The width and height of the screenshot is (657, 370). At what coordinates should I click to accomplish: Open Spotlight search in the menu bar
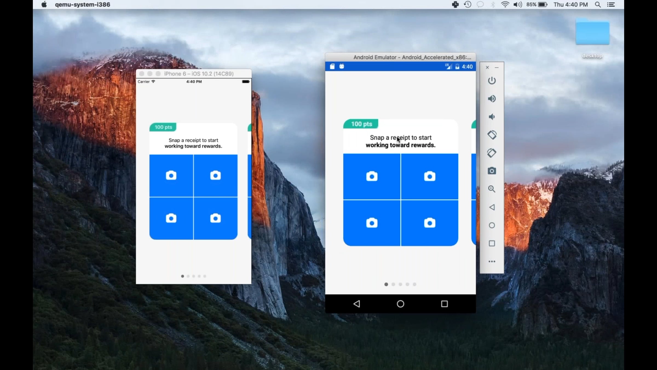pyautogui.click(x=598, y=4)
